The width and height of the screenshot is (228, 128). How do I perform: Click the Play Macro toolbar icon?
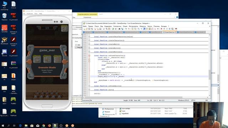coord(167,29)
